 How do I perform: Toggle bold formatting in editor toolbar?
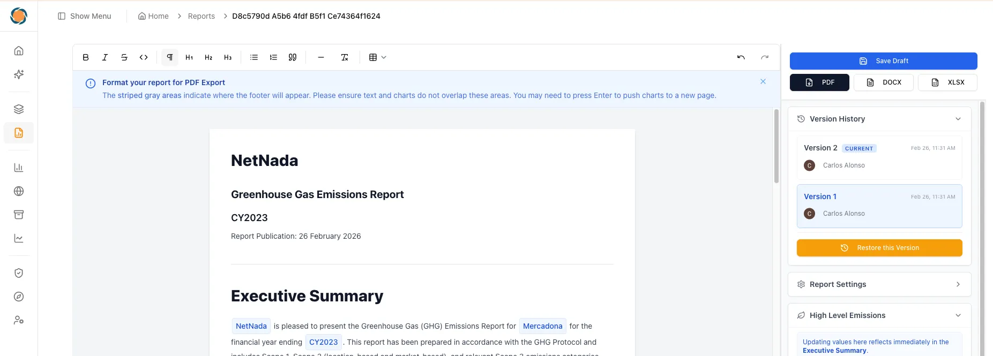86,57
